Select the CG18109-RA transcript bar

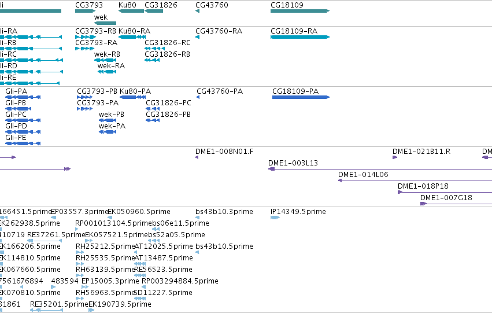[300, 37]
